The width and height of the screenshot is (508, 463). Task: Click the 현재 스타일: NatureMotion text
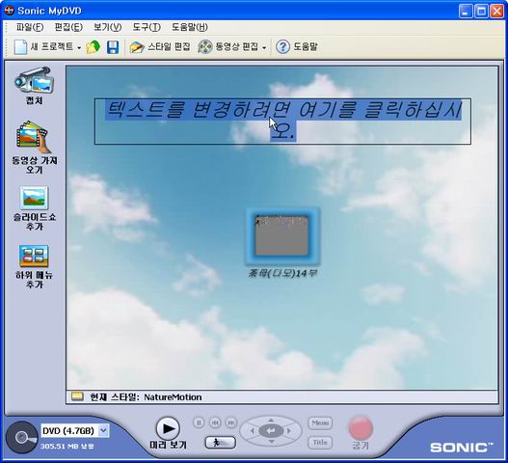click(146, 397)
